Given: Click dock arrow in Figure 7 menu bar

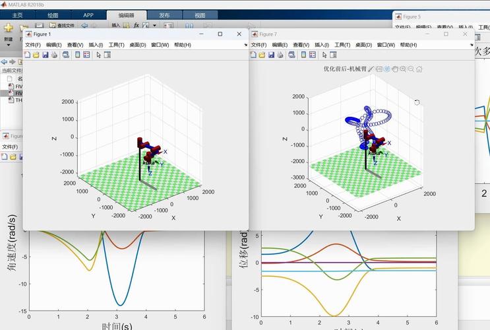Looking at the screenshot, I should pyautogui.click(x=472, y=45).
